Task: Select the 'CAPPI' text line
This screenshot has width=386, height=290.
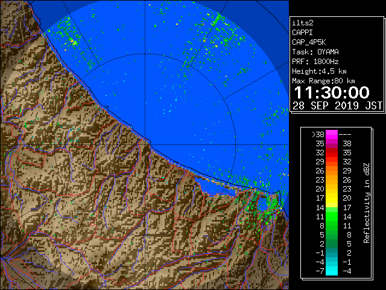Action: pos(302,33)
